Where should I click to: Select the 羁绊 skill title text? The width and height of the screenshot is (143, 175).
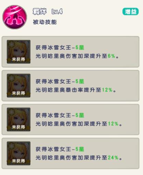click(40, 11)
